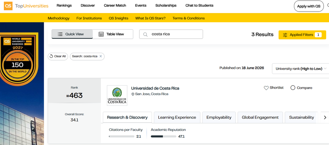The width and height of the screenshot is (329, 145).
Task: Open the What Is QS Stars? link
Action: click(x=150, y=18)
